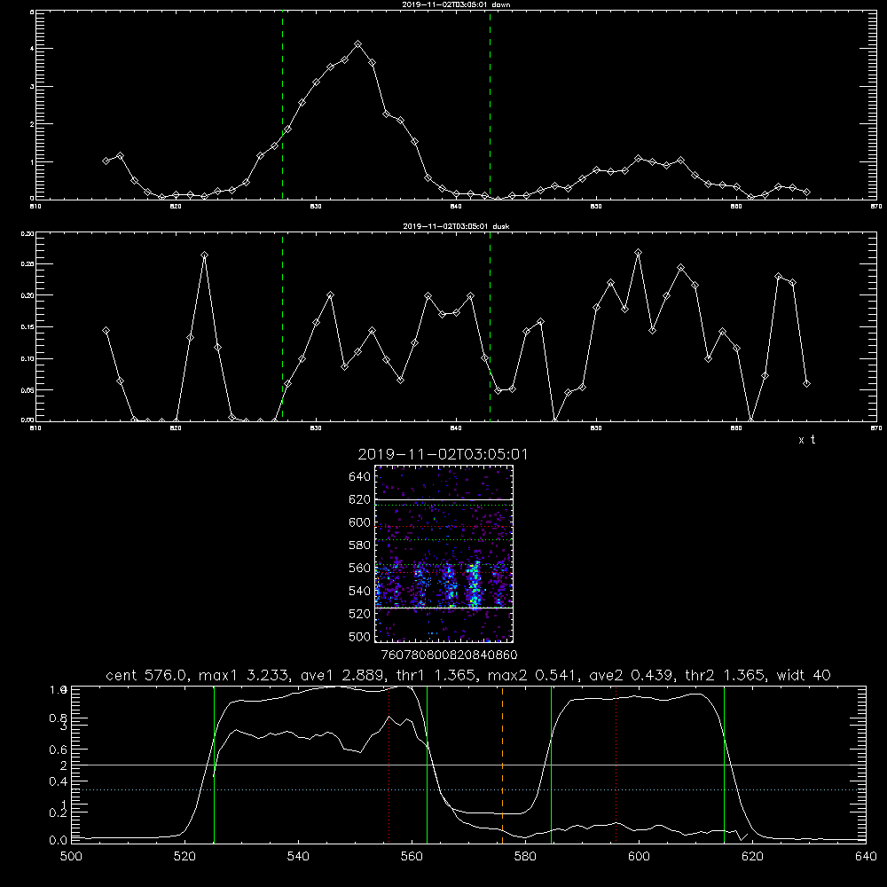The height and width of the screenshot is (887, 887).
Task: Click the red dotted line near 596 in bottom plot
Action: [616, 764]
